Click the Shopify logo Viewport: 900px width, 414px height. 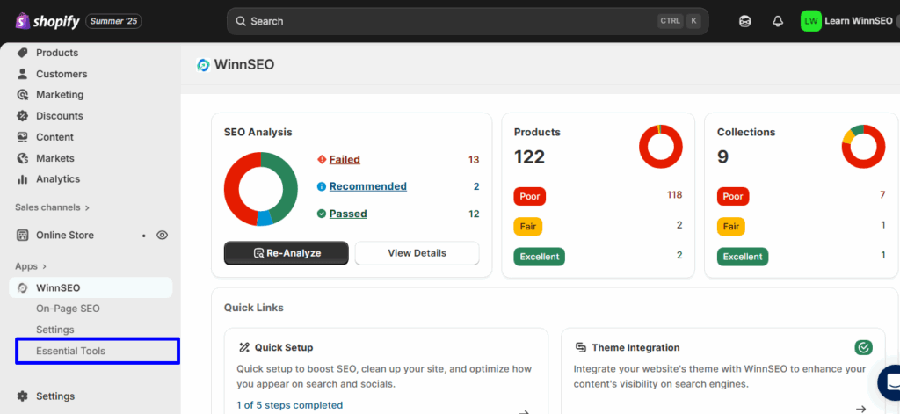(47, 21)
